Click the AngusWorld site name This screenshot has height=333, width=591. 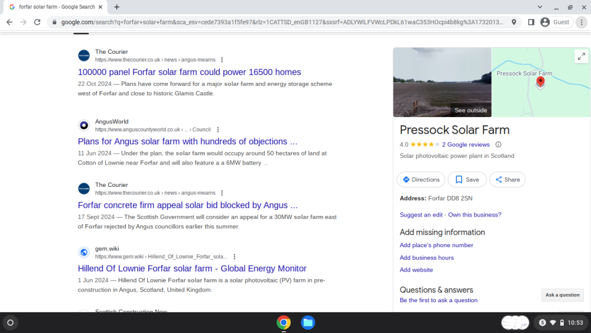[112, 121]
